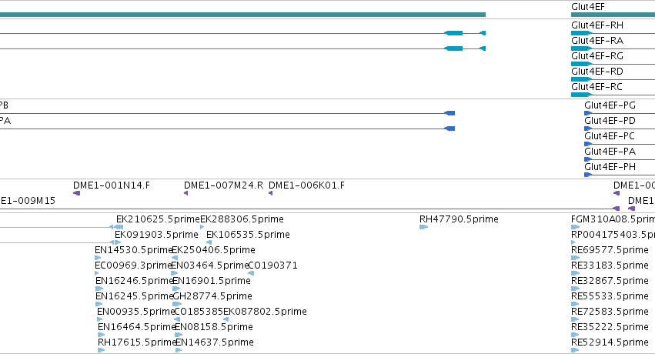Click the EC00969.3prime EST label
The image size is (655, 354).
[x=133, y=265]
